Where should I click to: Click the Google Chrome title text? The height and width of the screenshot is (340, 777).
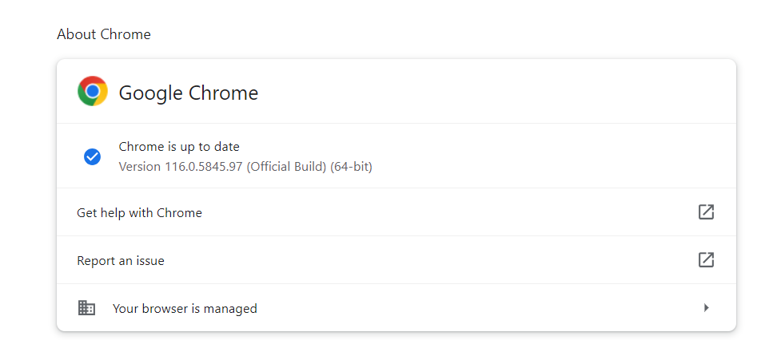point(189,93)
